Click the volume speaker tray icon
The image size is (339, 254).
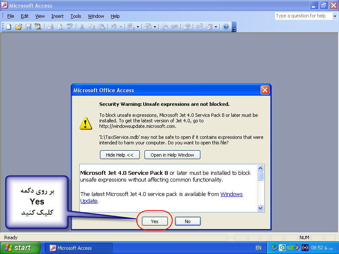coord(297,248)
